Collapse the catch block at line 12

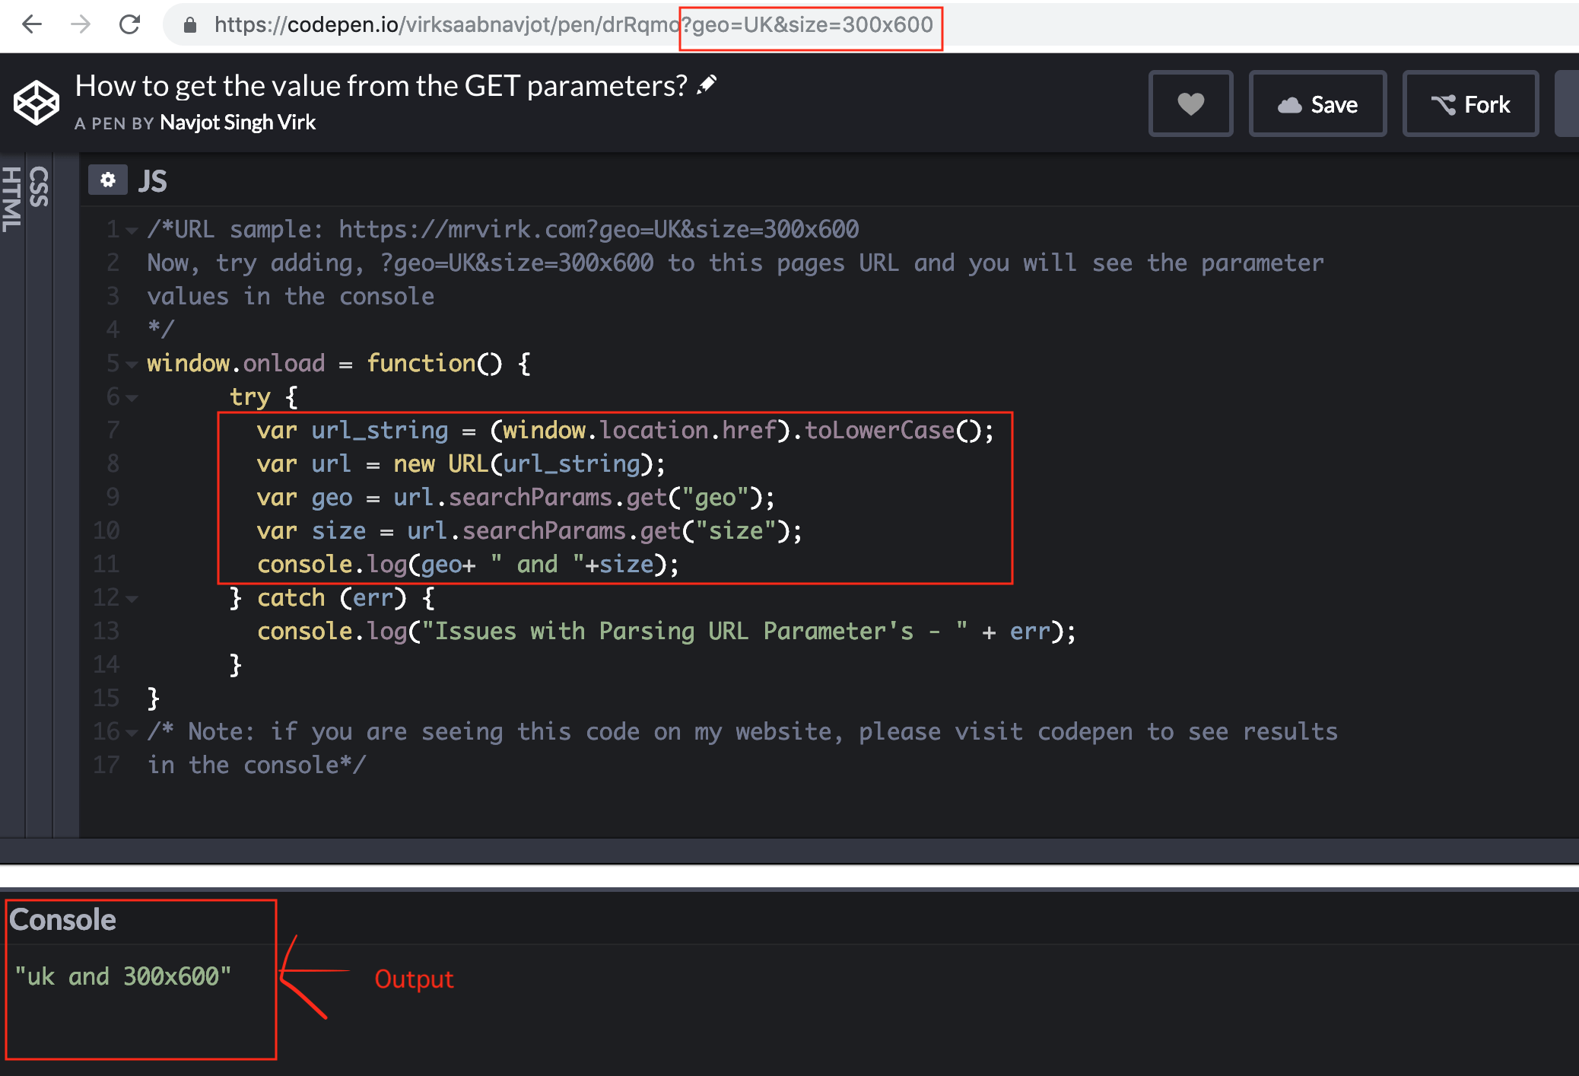coord(131,598)
